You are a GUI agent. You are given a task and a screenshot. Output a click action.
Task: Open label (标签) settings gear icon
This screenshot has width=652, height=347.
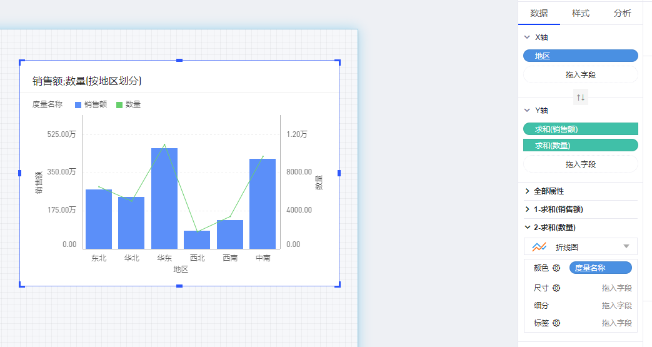pos(556,323)
